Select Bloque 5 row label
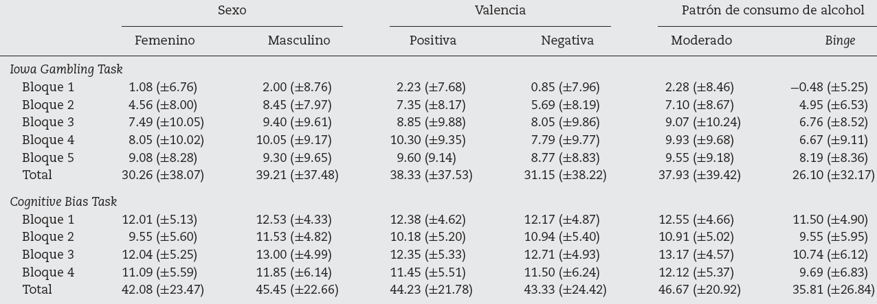The width and height of the screenshot is (877, 304). pyautogui.click(x=48, y=157)
